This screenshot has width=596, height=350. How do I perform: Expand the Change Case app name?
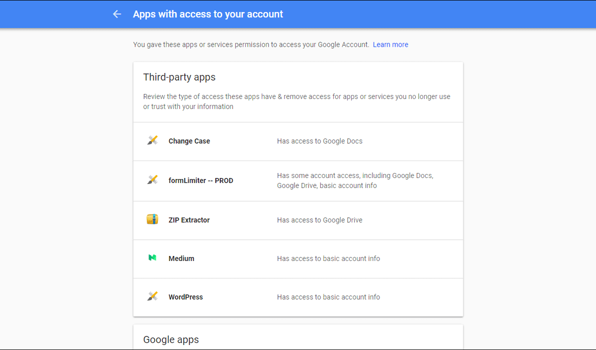tap(189, 141)
